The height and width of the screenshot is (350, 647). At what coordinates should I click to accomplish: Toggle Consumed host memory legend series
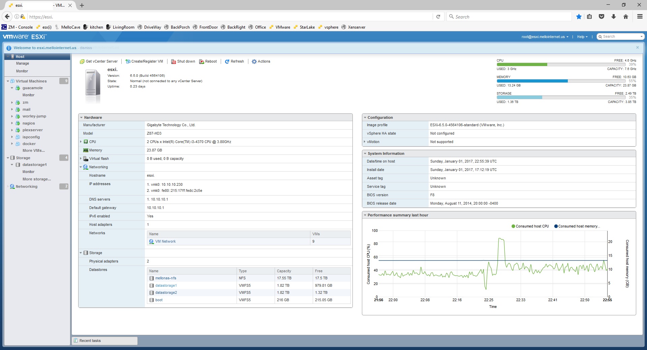tap(577, 226)
